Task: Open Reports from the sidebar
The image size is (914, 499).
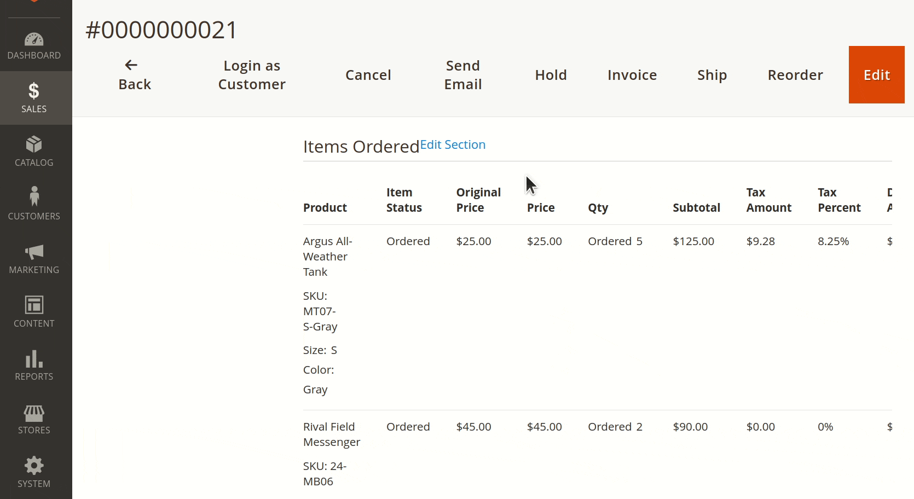Action: 34,365
